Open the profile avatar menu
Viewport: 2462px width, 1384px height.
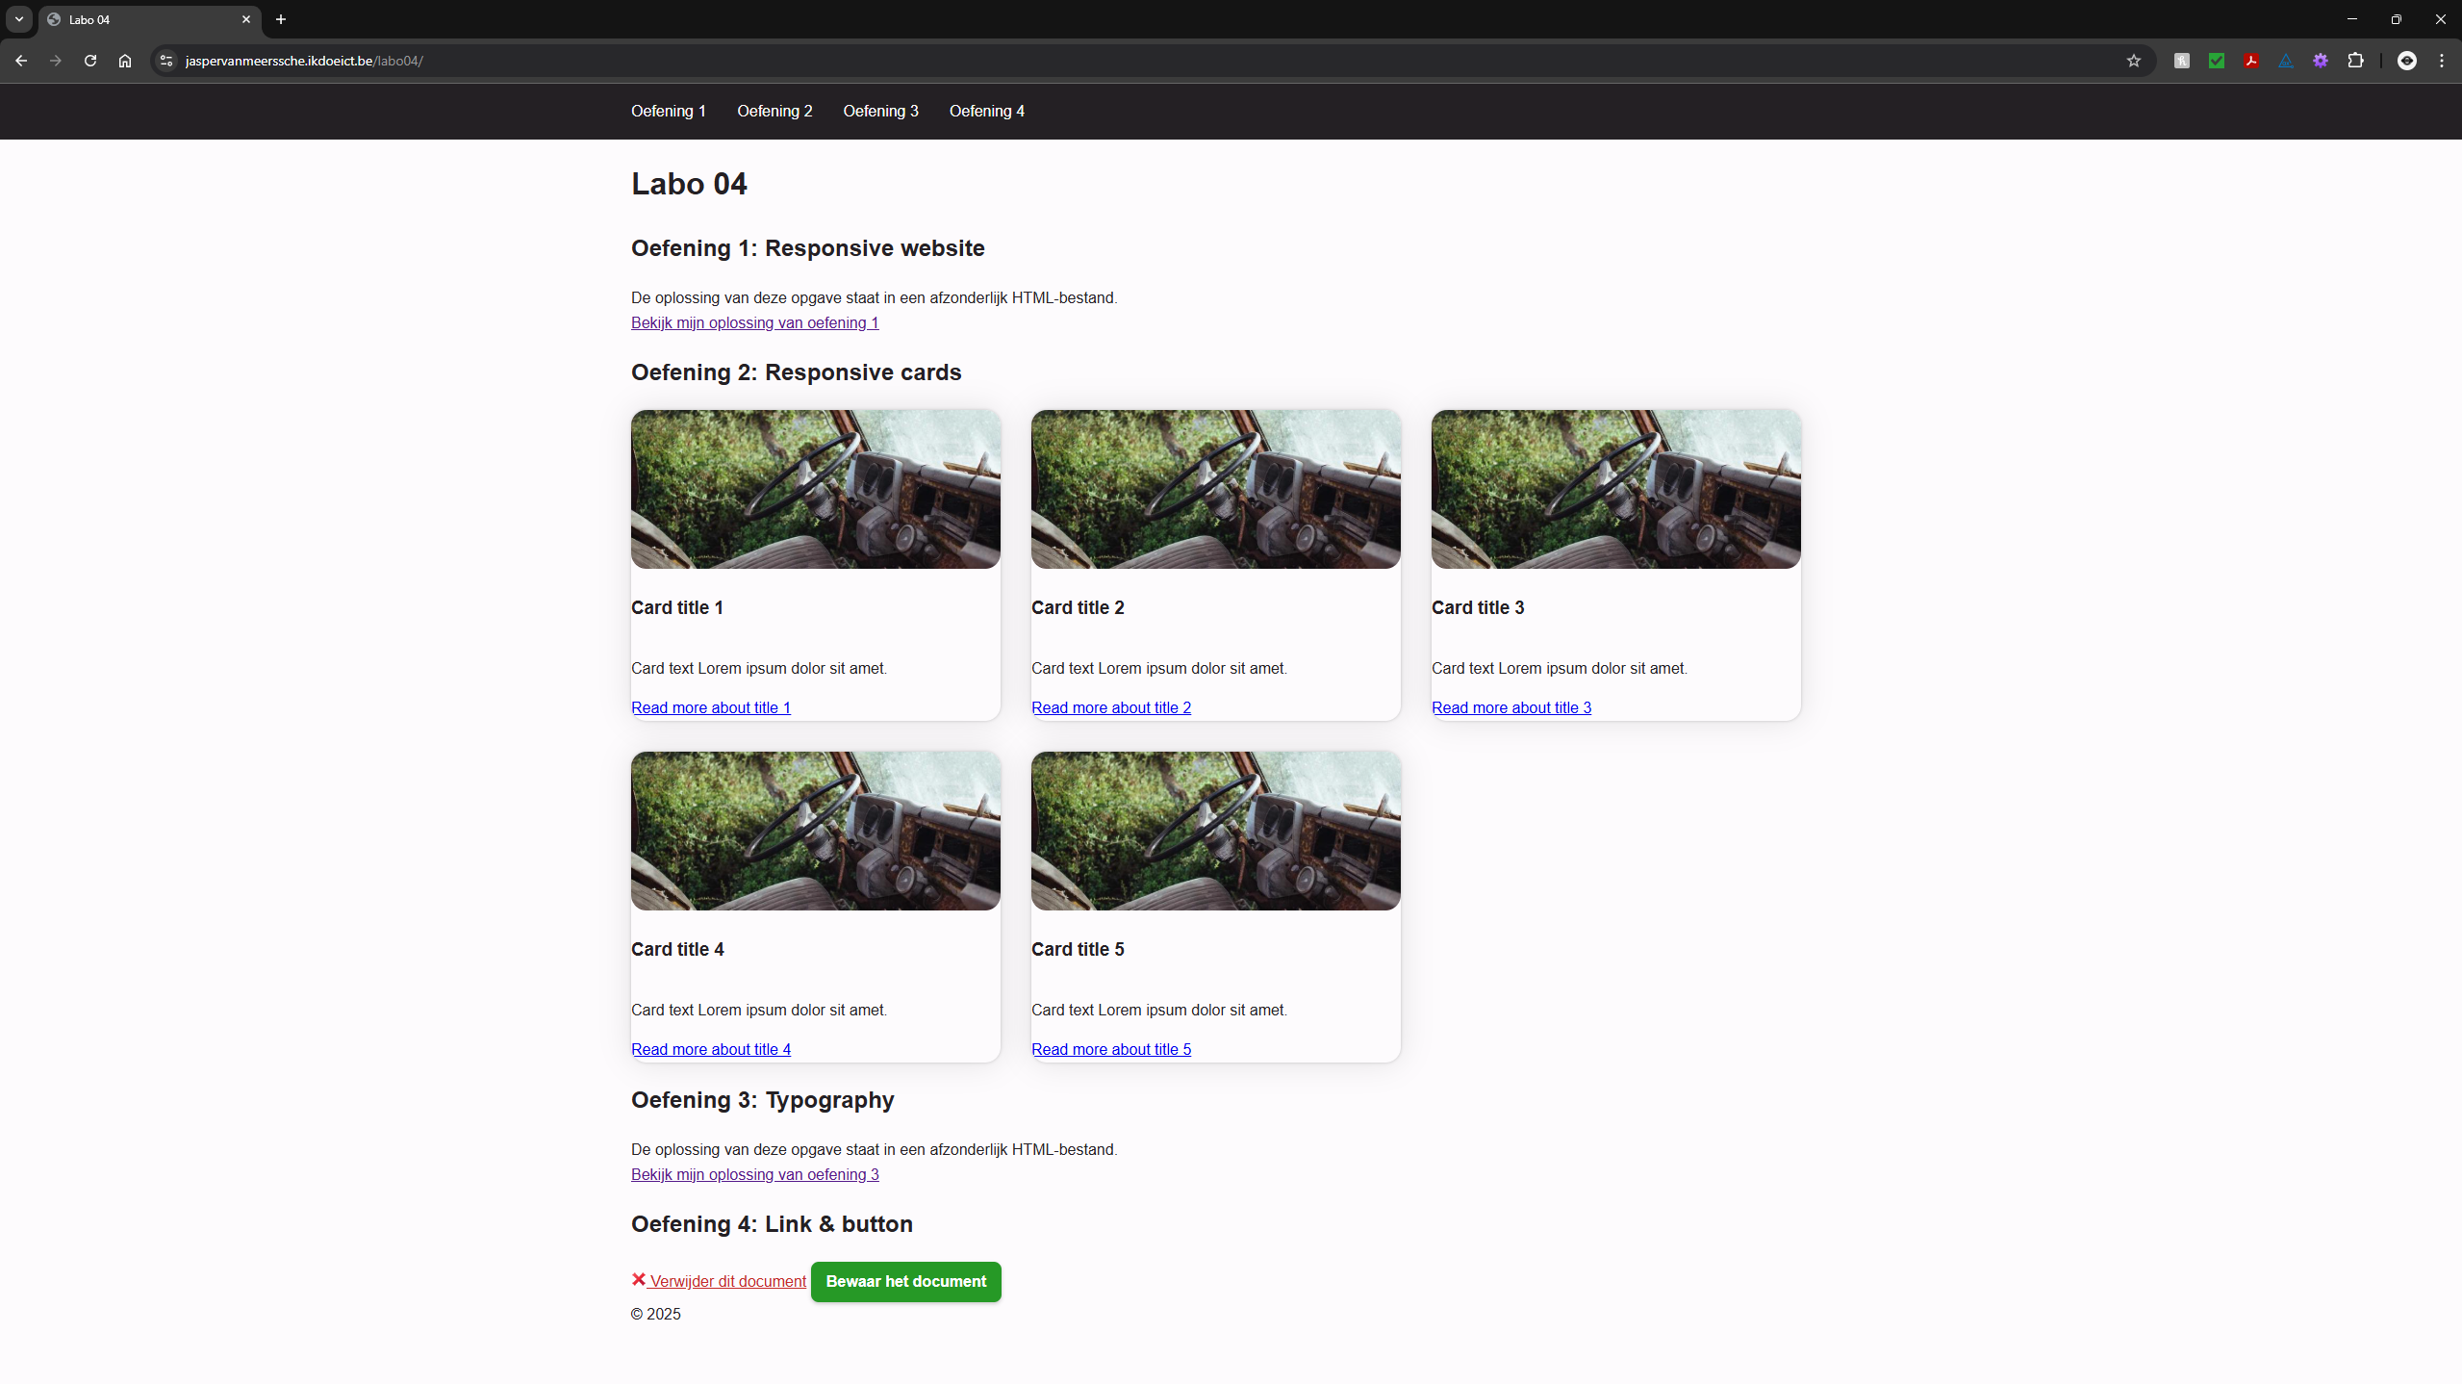click(x=2406, y=61)
